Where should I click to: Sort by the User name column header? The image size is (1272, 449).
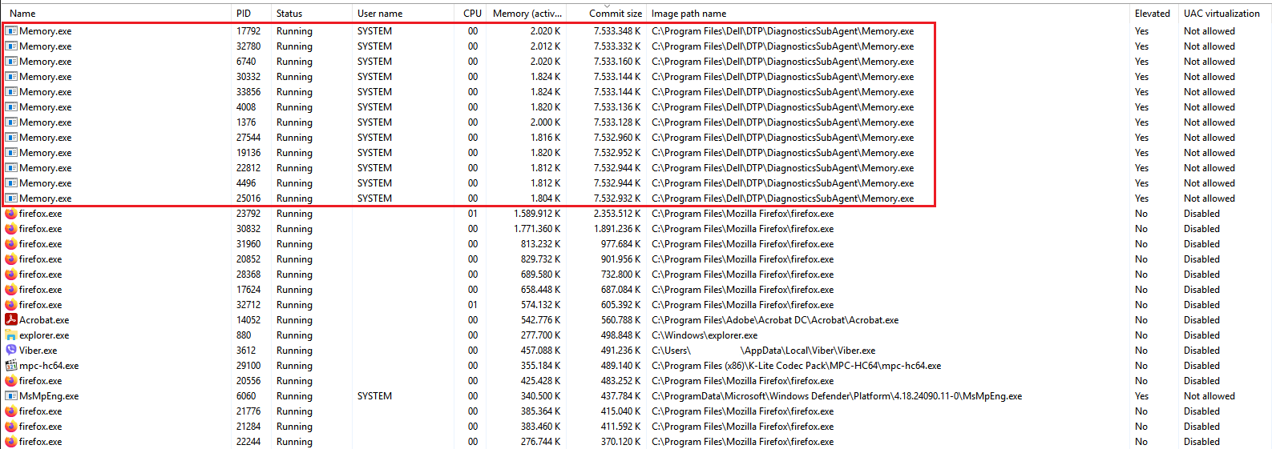point(380,14)
